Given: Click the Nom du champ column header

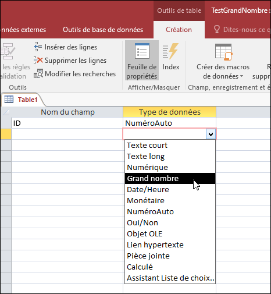Looking at the screenshot, I should click(67, 112).
